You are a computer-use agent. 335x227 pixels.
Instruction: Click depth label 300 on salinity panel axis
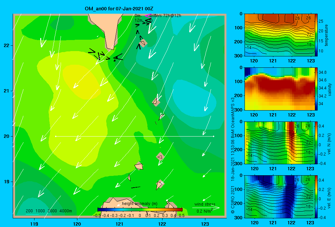[238, 110]
